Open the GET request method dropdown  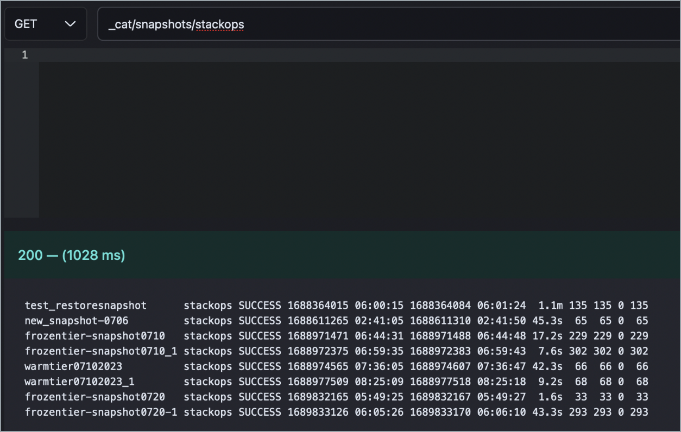(45, 23)
